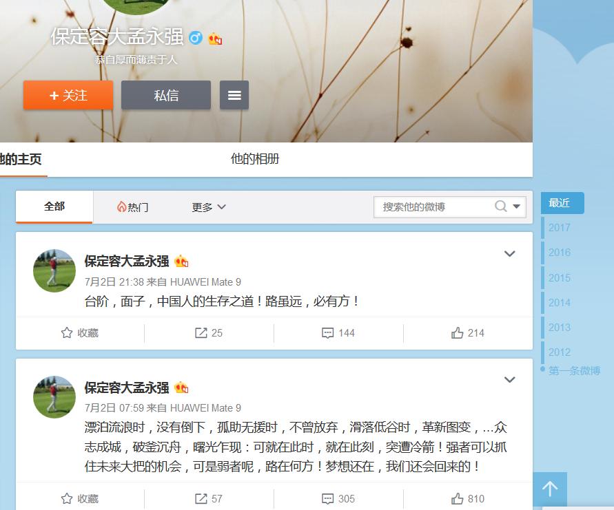Like the first post with 214 likes
The height and width of the screenshot is (510, 614).
[468, 333]
